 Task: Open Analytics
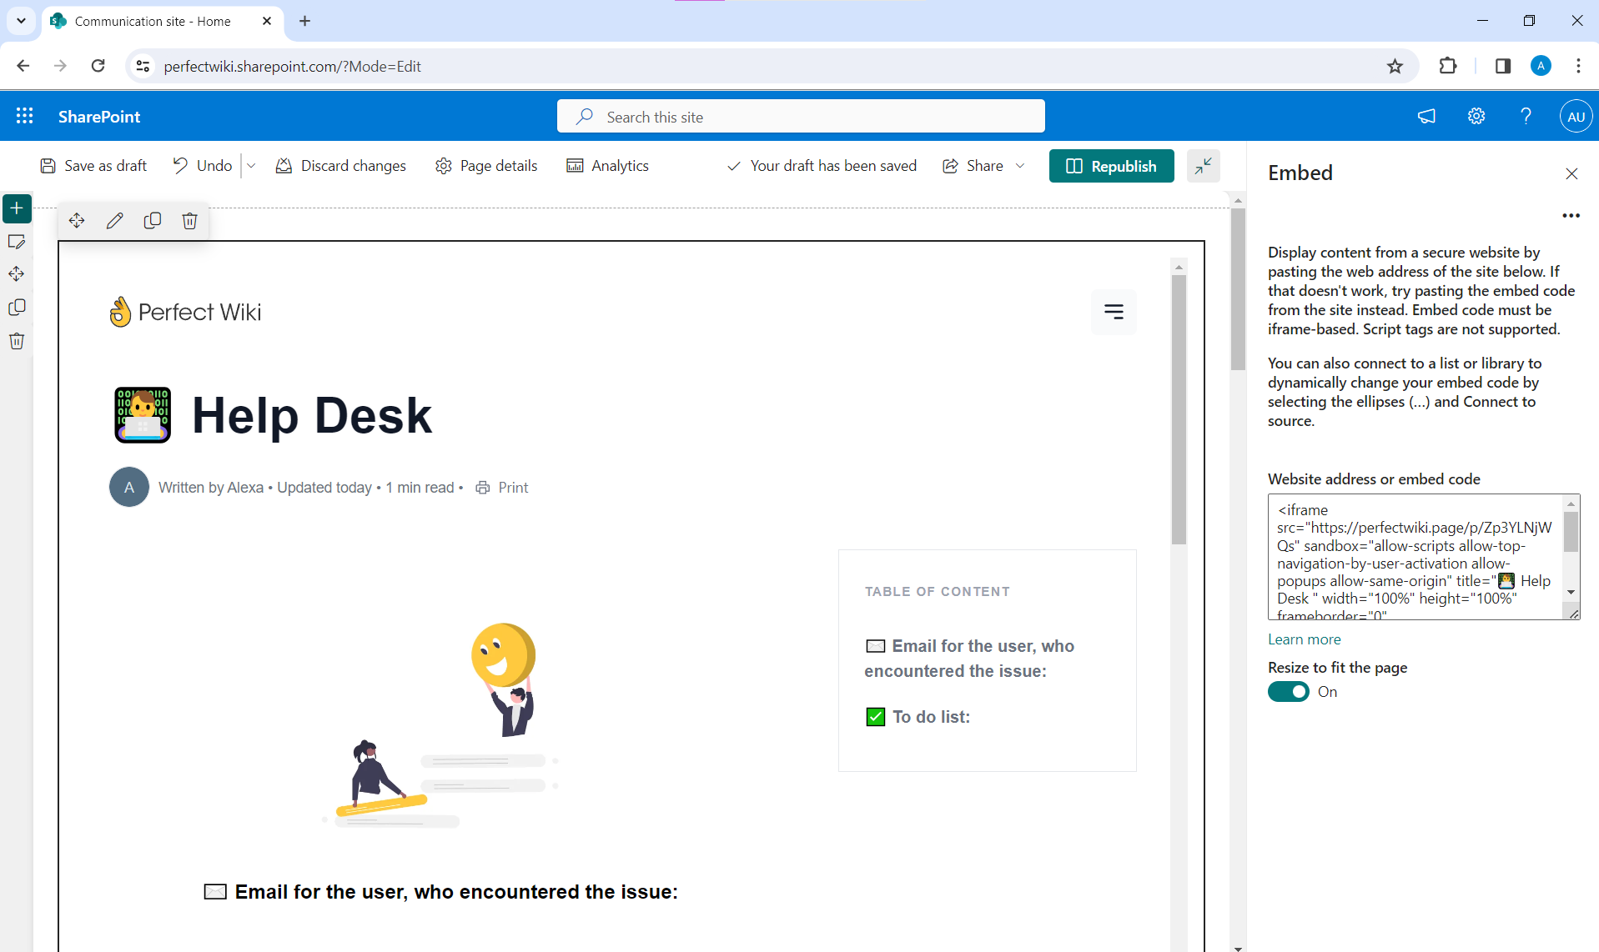607,166
